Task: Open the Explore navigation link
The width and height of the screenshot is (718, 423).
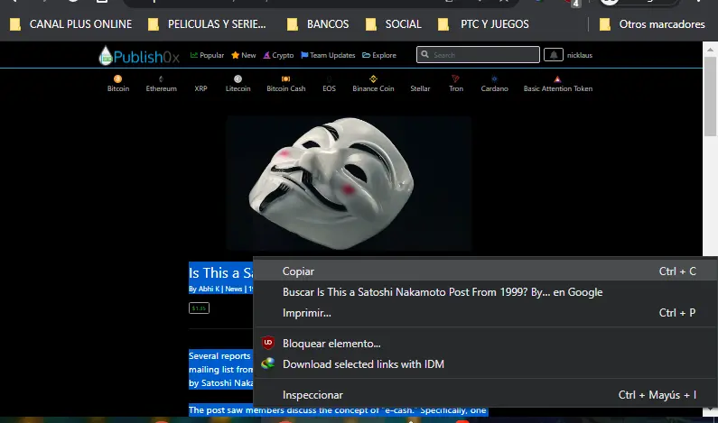Action: (x=379, y=55)
